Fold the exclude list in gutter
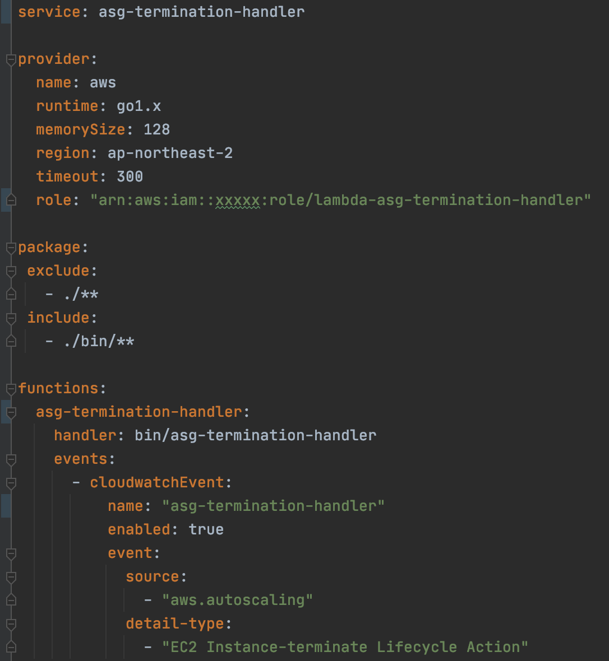 click(x=11, y=272)
